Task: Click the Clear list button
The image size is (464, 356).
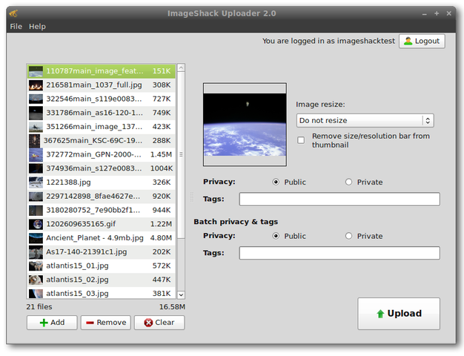Action: point(159,323)
